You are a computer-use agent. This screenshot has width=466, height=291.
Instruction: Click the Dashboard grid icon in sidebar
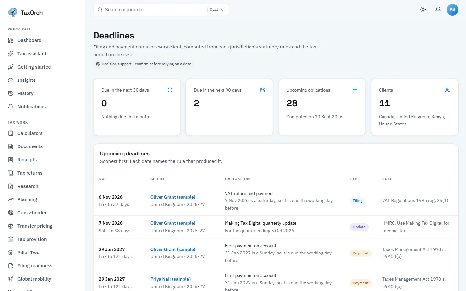point(11,40)
